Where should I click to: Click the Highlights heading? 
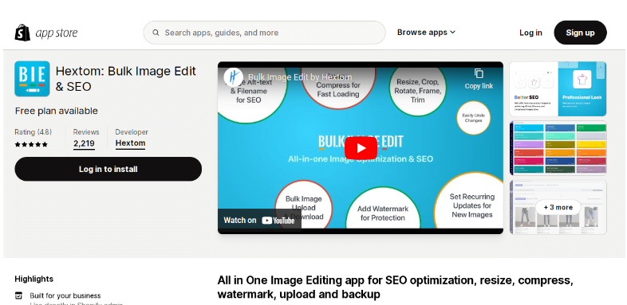point(34,279)
